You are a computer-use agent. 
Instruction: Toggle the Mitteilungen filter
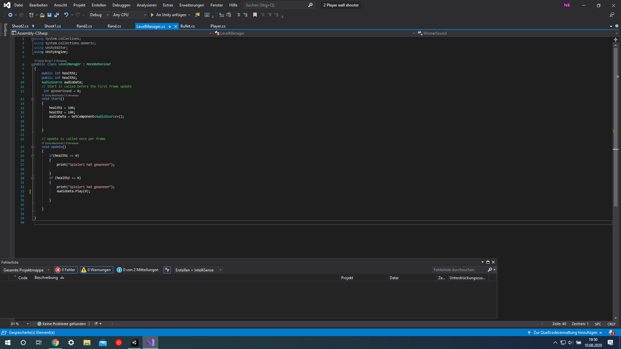pos(137,270)
